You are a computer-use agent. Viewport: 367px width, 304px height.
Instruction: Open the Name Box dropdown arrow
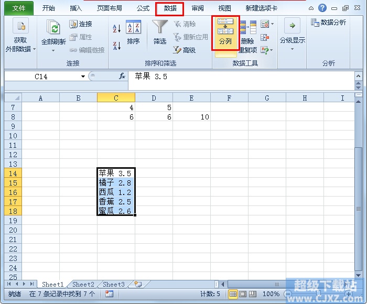click(x=83, y=77)
